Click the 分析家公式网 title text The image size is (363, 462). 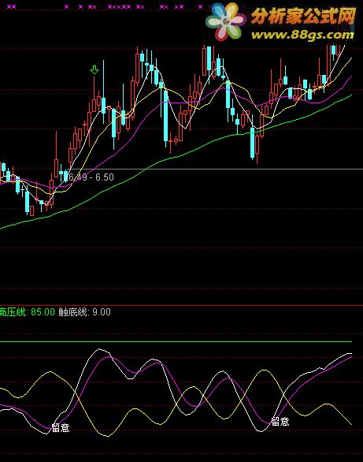pyautogui.click(x=304, y=16)
